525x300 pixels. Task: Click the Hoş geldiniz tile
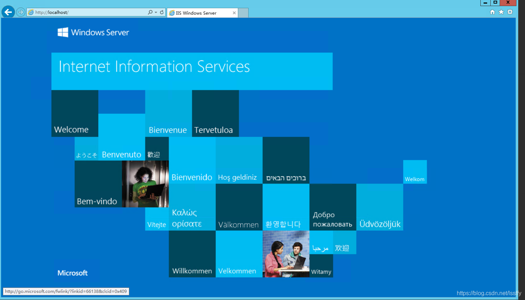tap(239, 160)
